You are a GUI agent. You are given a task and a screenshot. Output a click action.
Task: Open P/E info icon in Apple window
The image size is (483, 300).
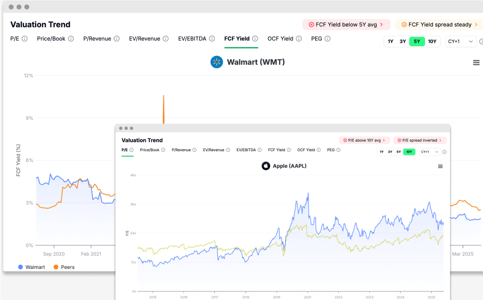[131, 150]
